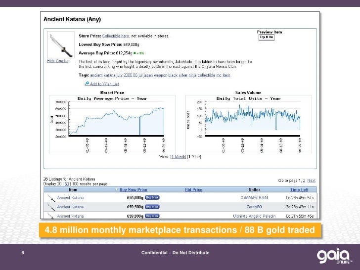The height and width of the screenshot is (270, 360).
Task: Switch graph view to 1 Month
Action: [178, 157]
